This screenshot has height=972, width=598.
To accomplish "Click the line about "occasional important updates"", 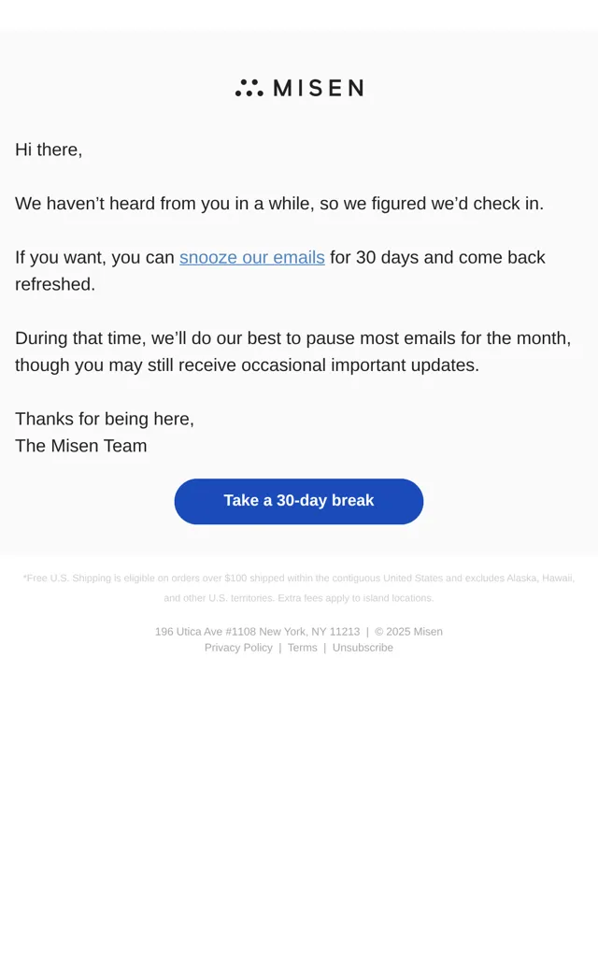I will tap(248, 365).
